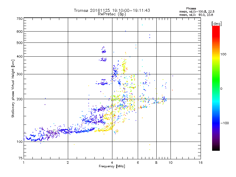Click the 'Frequency [MHz]' axis label
This screenshot has width=236, height=177.
point(112,166)
